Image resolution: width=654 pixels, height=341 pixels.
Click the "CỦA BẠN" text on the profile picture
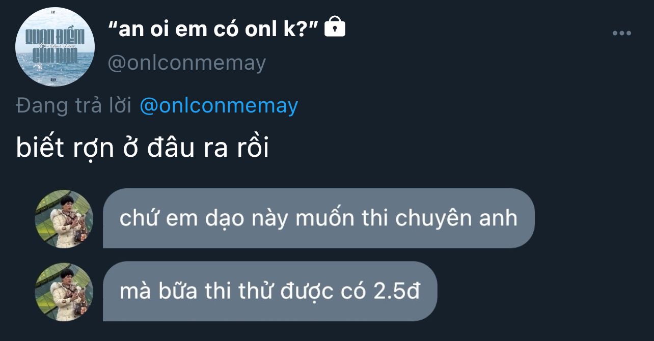(x=55, y=56)
